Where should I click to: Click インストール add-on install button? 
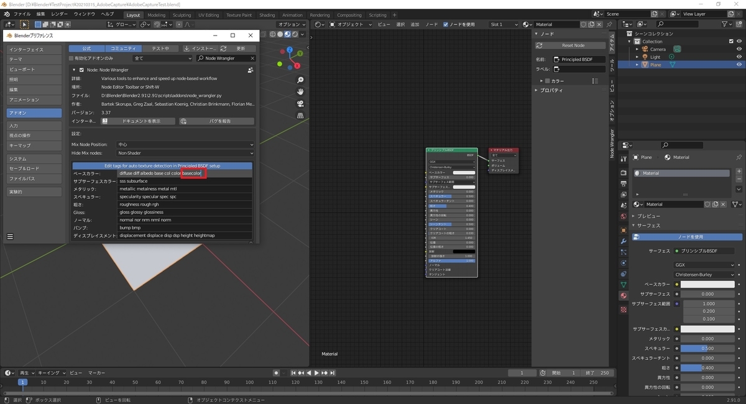200,48
